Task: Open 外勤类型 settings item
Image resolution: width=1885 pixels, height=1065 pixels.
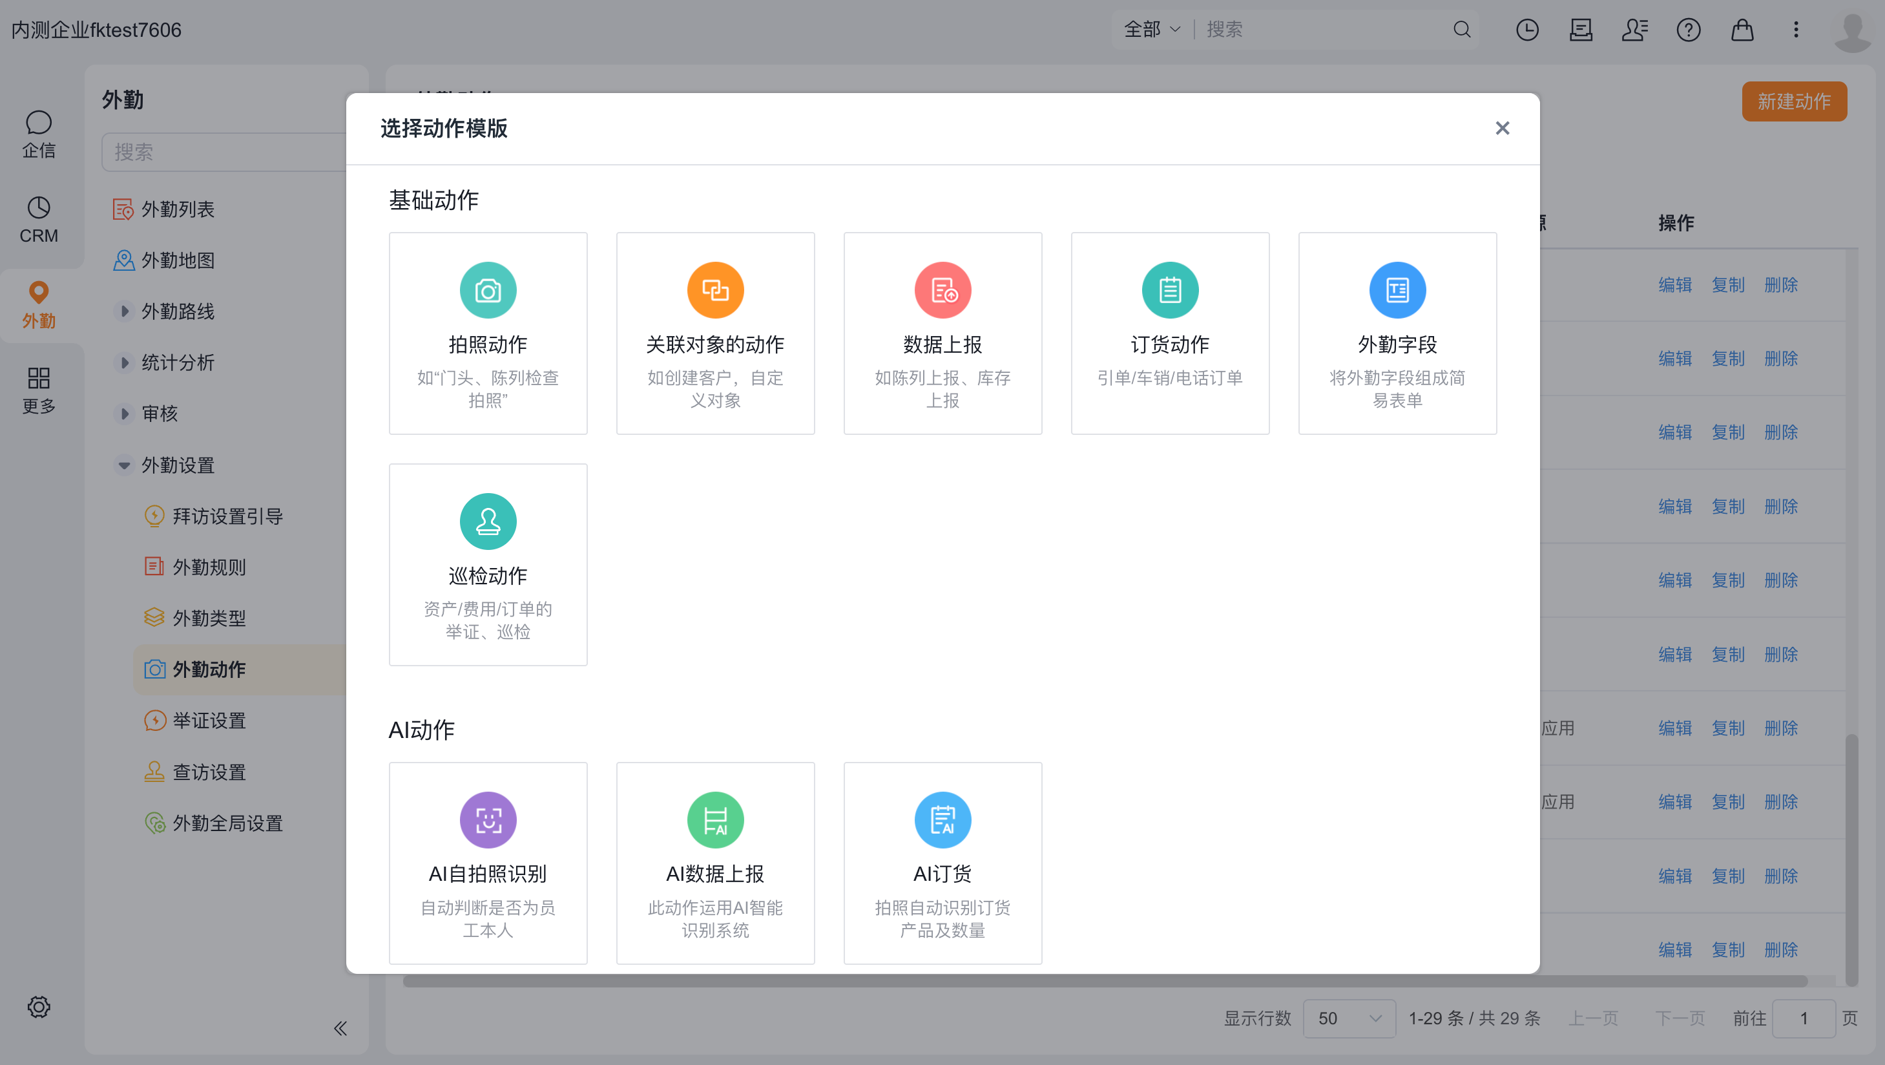Action: pos(194,618)
